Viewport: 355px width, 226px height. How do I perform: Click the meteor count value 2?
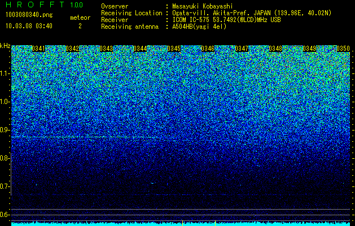pyautogui.click(x=80, y=26)
